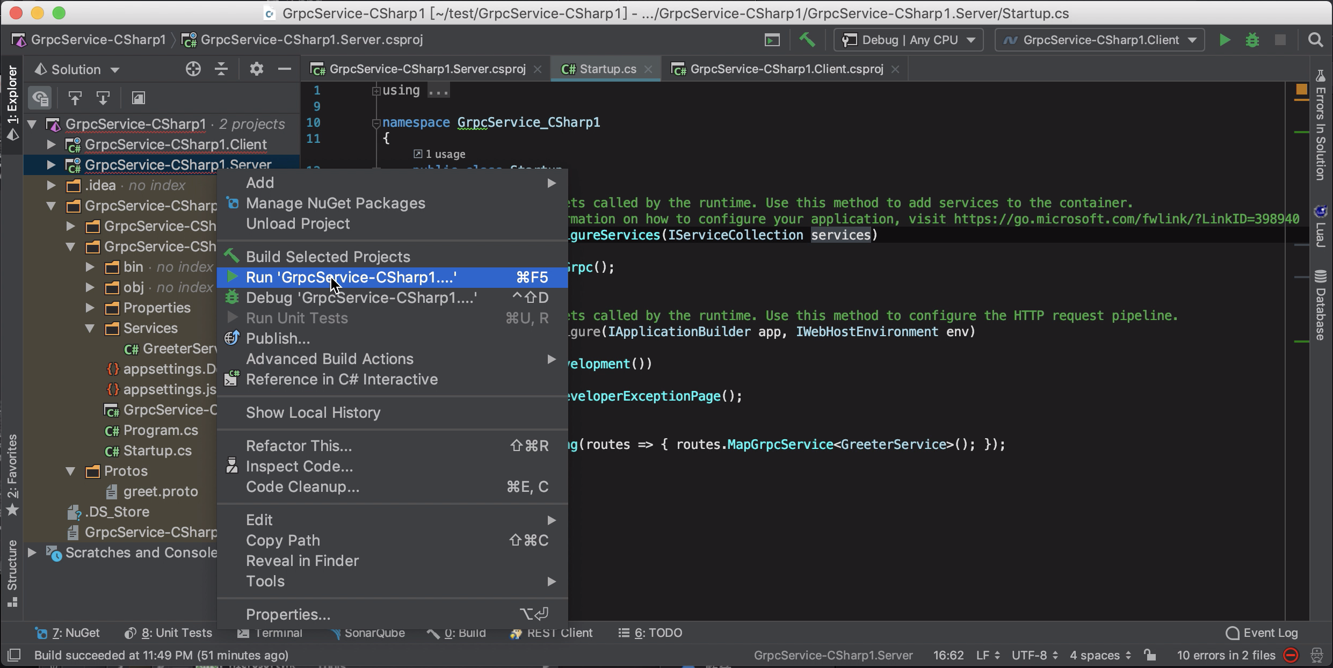Open the NuGet tool window

click(67, 633)
